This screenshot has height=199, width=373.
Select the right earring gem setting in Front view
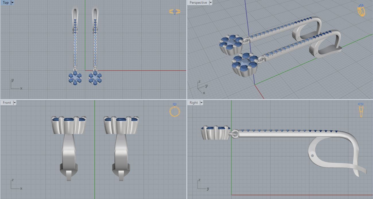pyautogui.click(x=121, y=125)
